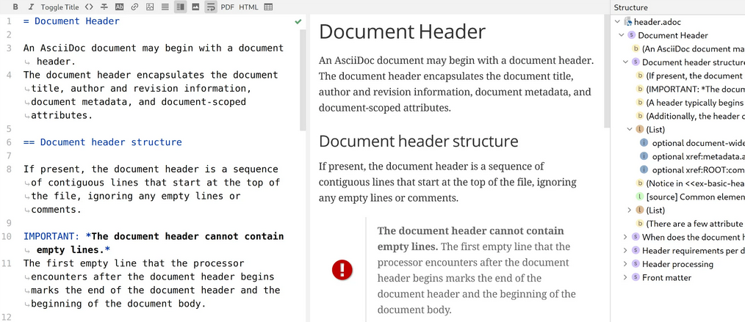Insert a link using the chain icon
745x322 pixels.
[134, 7]
